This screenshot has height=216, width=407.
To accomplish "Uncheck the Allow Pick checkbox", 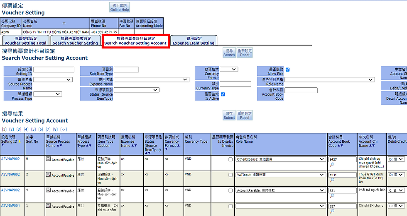I will pos(287,70).
